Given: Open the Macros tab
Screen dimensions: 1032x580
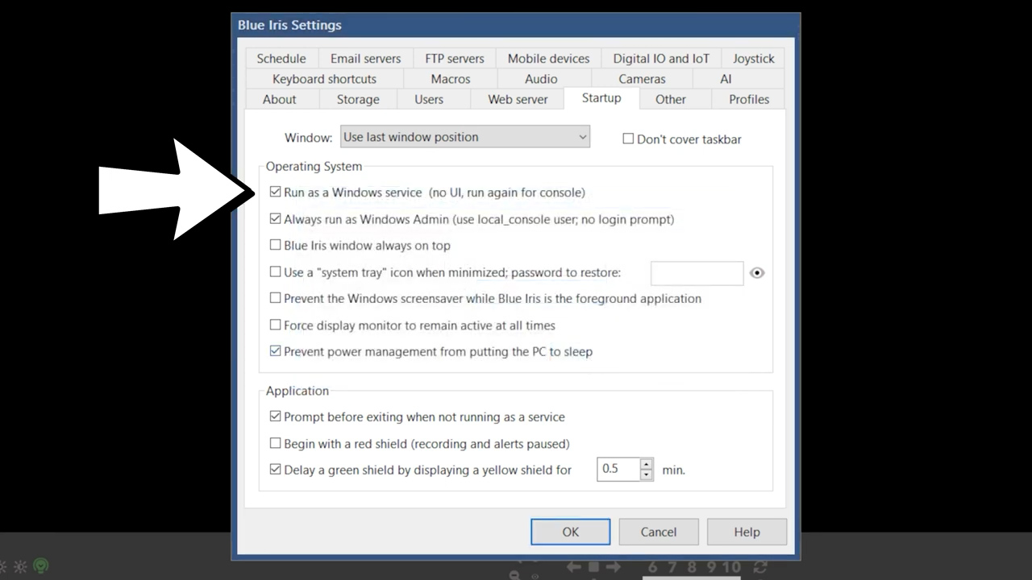Looking at the screenshot, I should (x=451, y=79).
